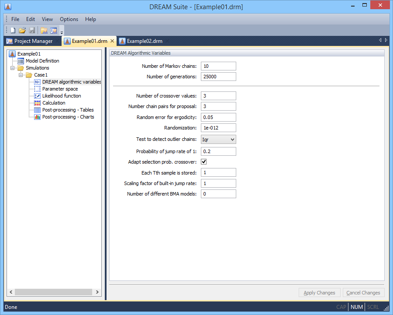This screenshot has width=393, height=315.
Task: Click the Scaling factor of jump rate field
Action: click(x=218, y=183)
